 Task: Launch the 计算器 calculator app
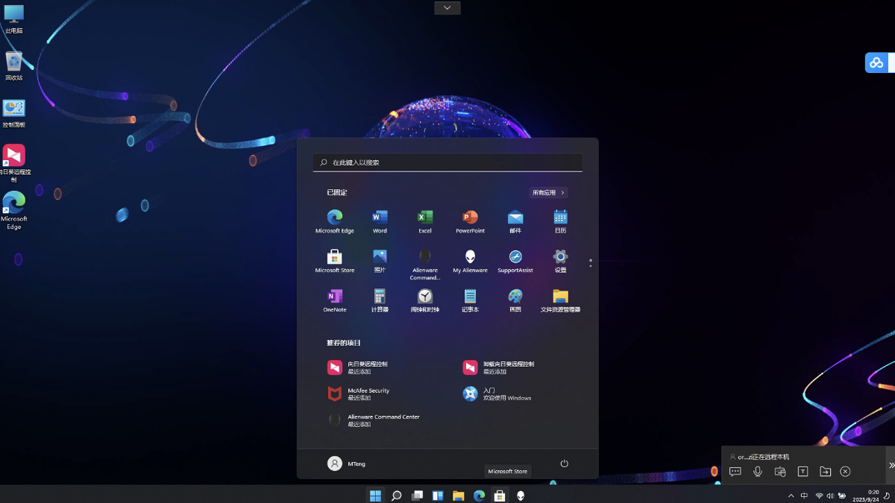click(380, 300)
